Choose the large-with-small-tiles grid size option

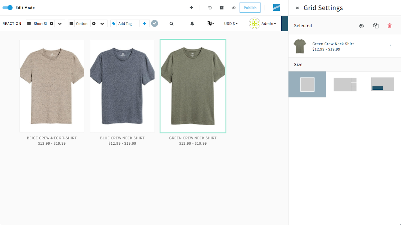(x=345, y=84)
